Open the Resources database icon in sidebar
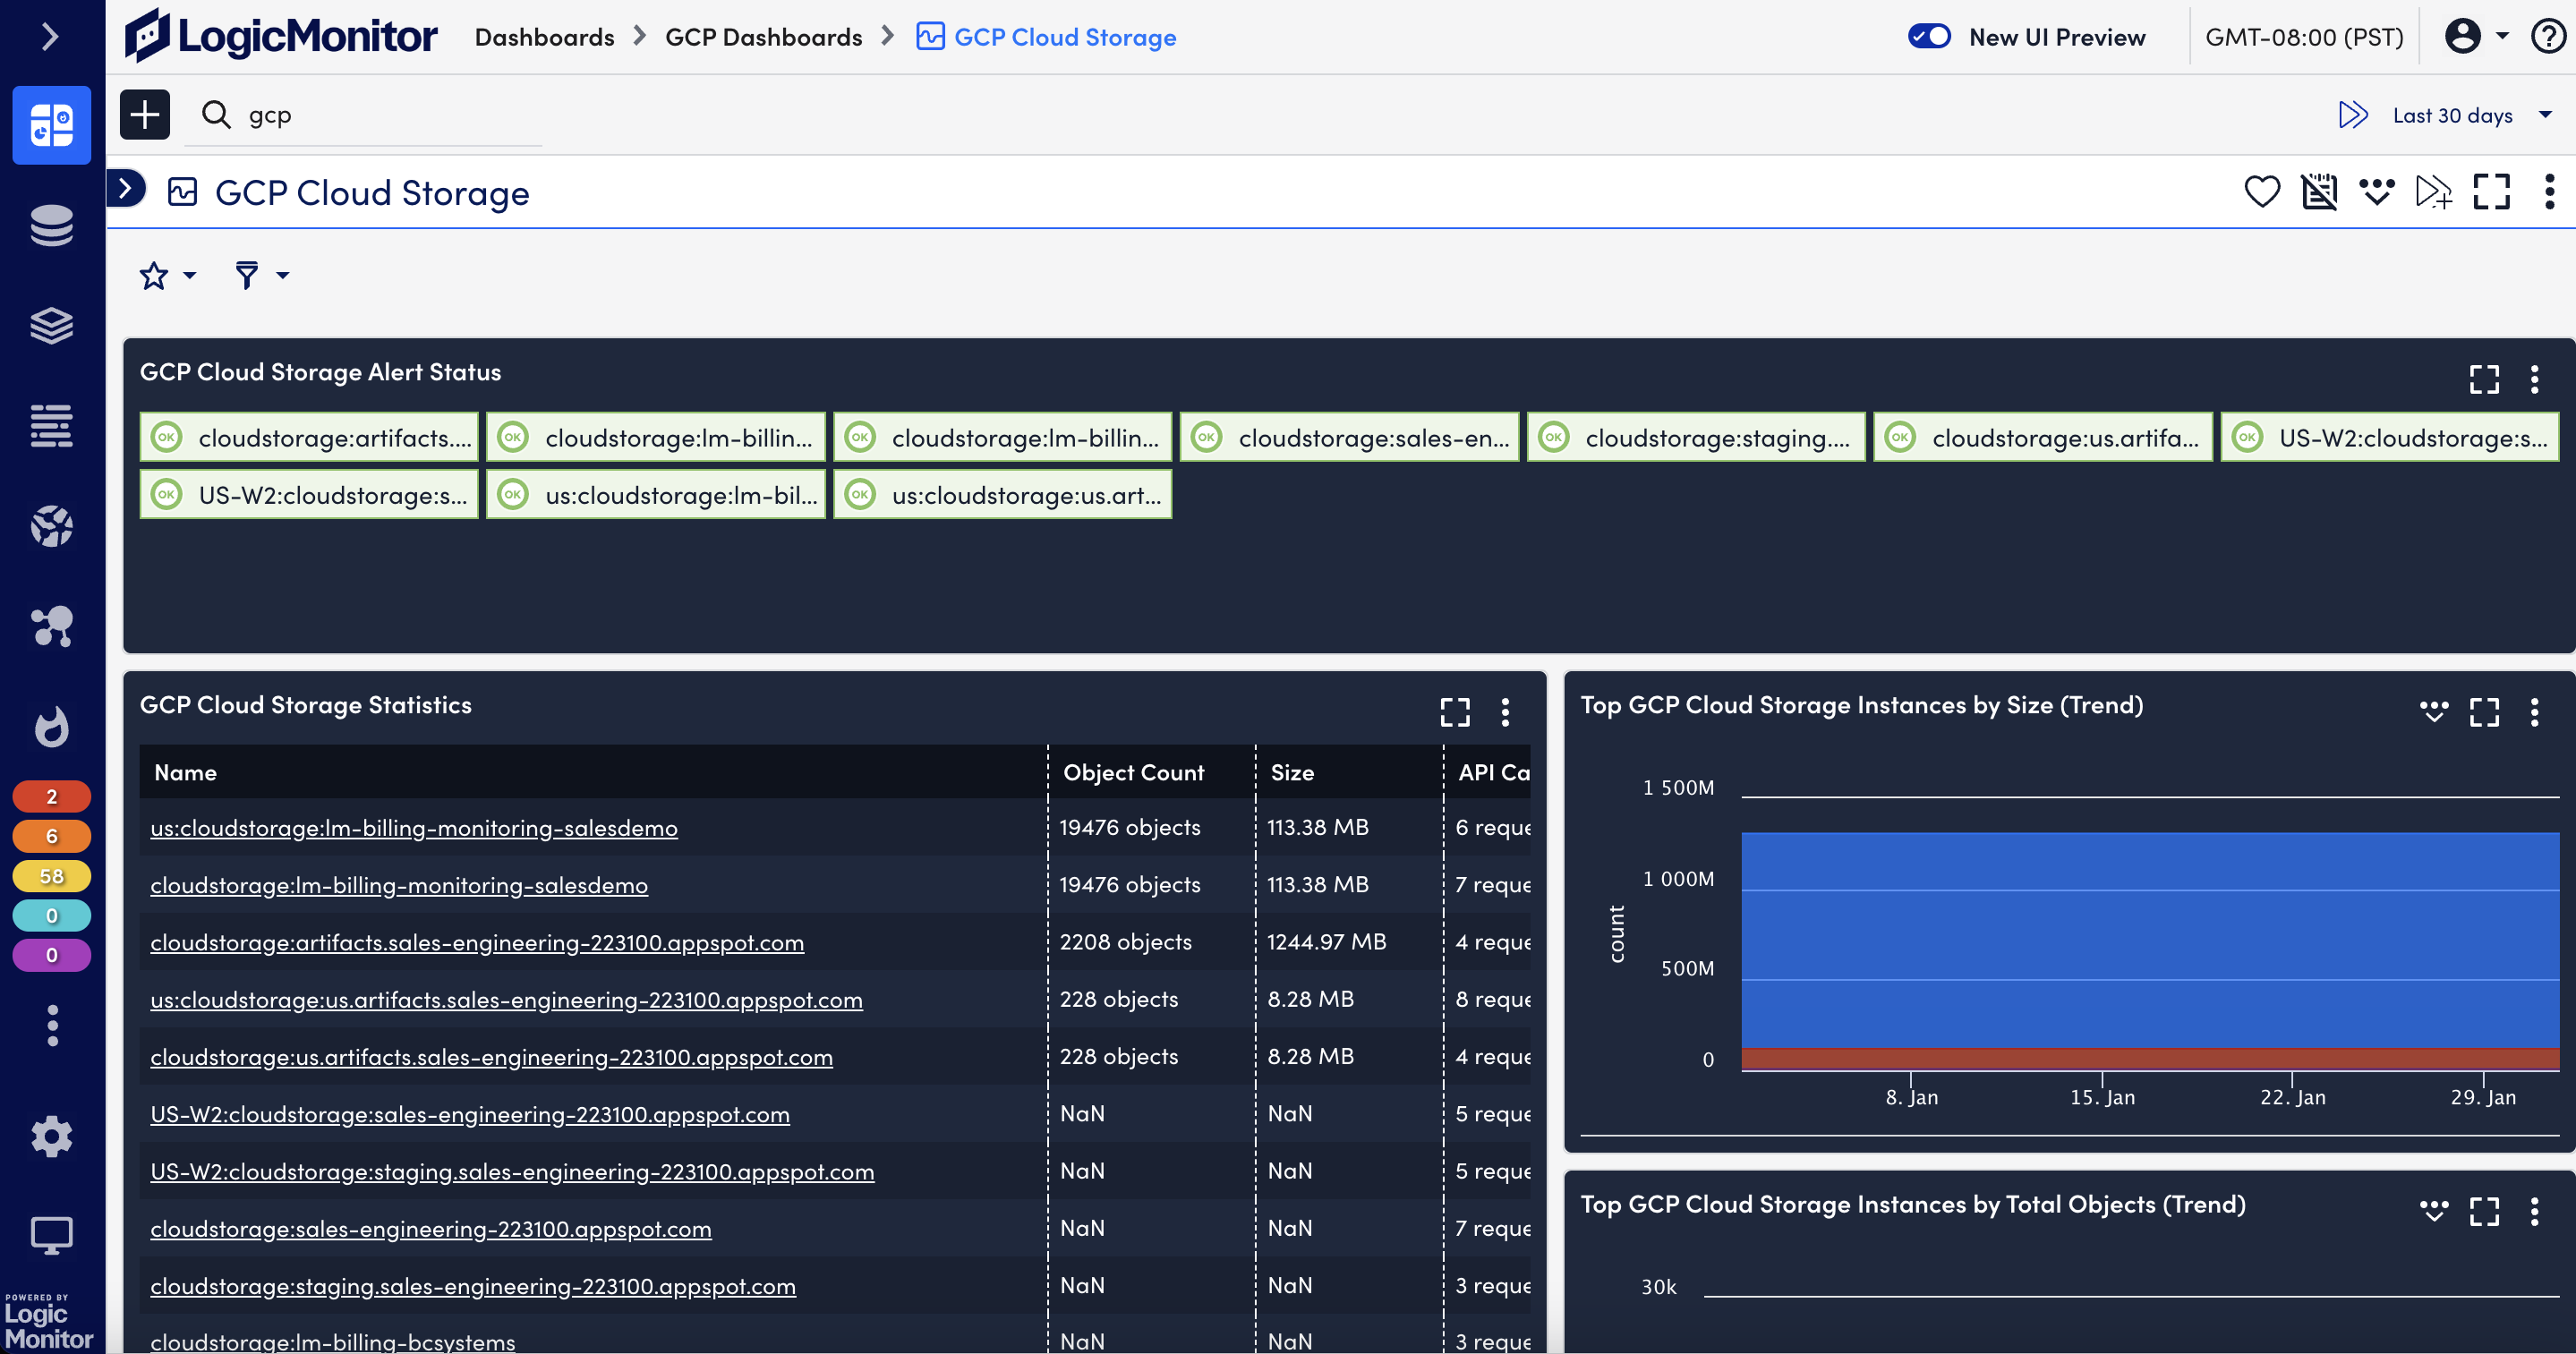The width and height of the screenshot is (2576, 1354). click(x=51, y=225)
